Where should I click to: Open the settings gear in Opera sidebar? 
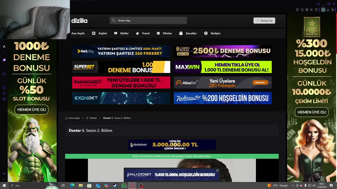point(4,99)
